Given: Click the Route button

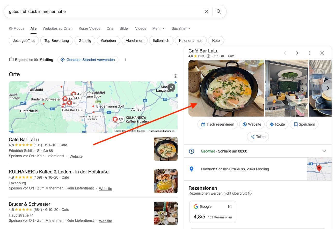Looking at the screenshot, I should point(277,124).
